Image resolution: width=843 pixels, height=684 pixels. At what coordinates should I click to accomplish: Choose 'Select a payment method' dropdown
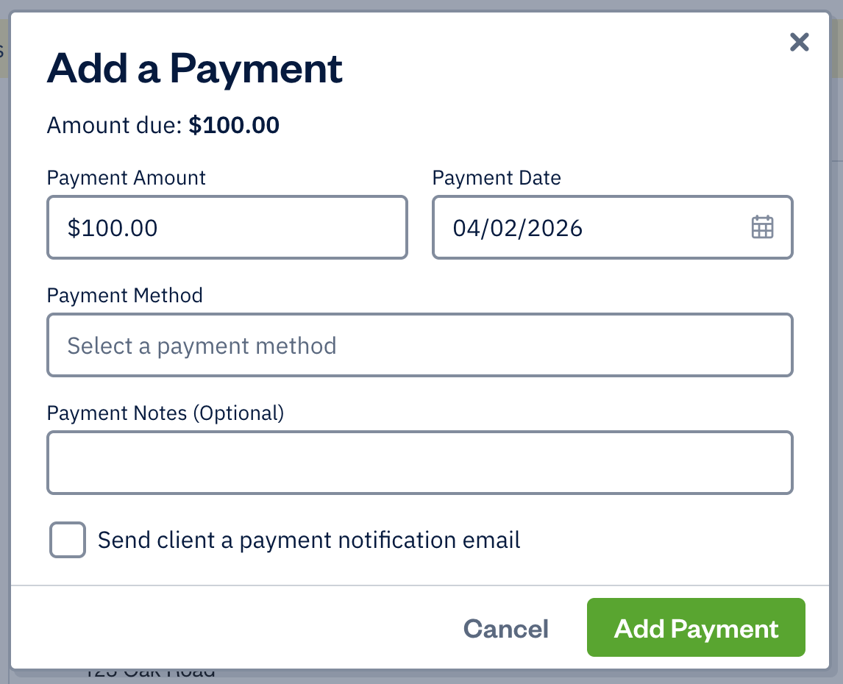pos(419,345)
